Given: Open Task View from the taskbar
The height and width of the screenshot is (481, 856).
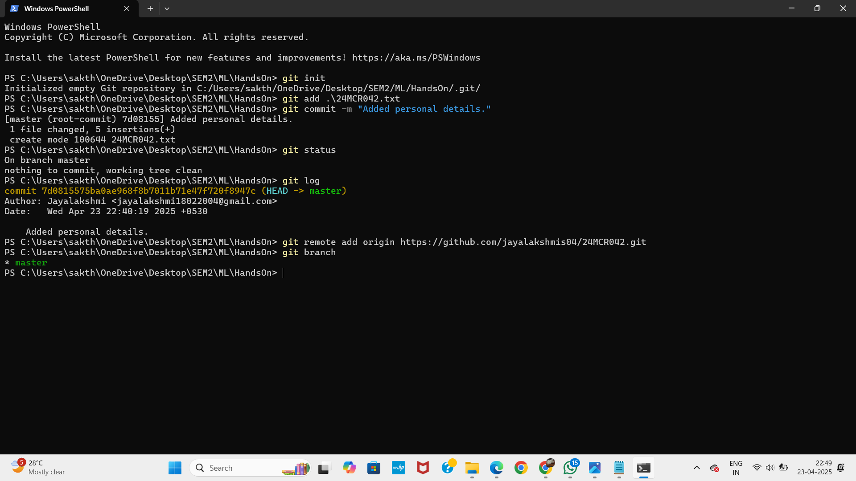Looking at the screenshot, I should (325, 468).
